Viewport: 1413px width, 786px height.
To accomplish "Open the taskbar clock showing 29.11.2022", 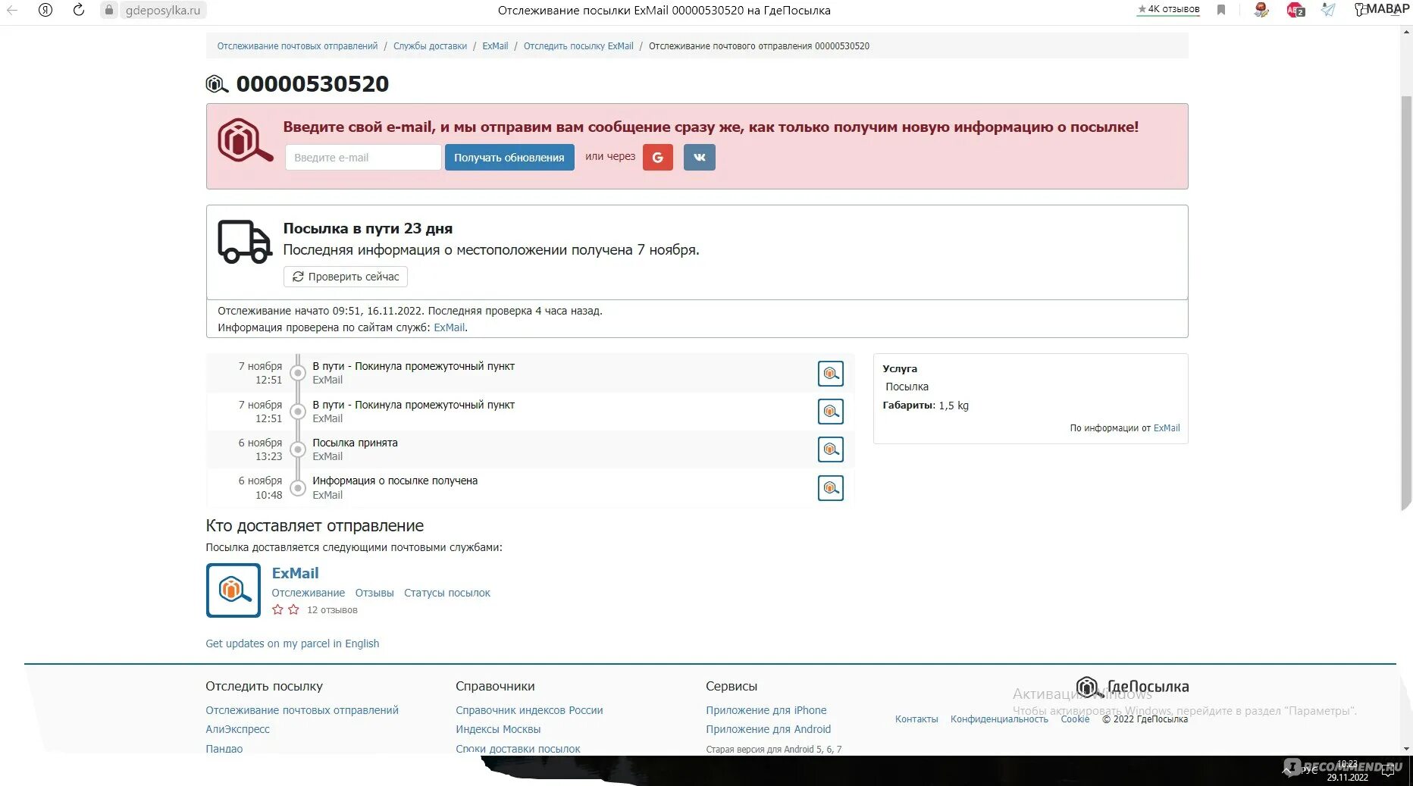I will (1347, 771).
